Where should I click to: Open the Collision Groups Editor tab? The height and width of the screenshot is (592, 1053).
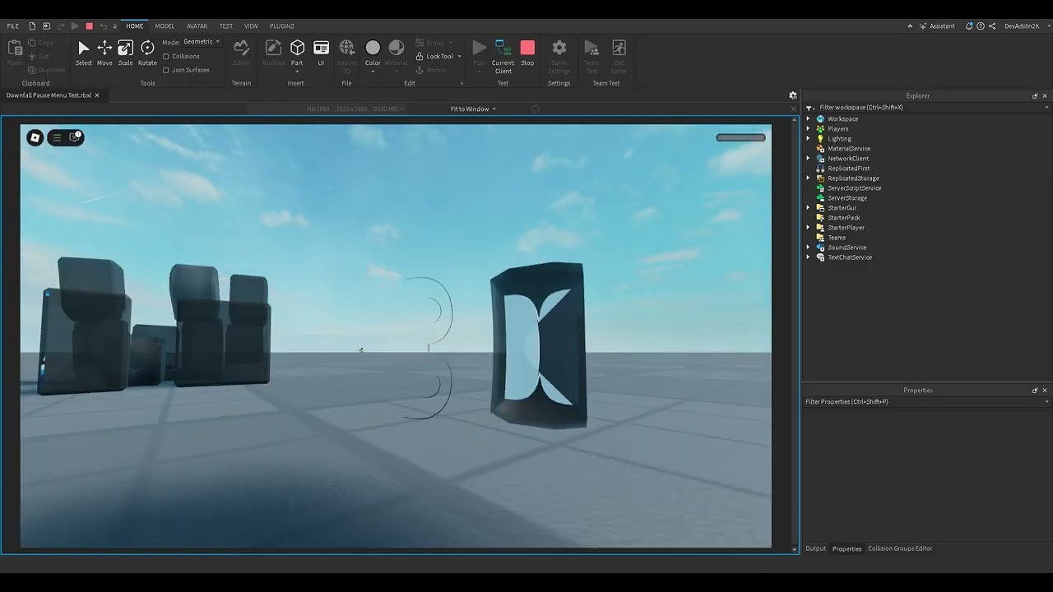pyautogui.click(x=900, y=548)
